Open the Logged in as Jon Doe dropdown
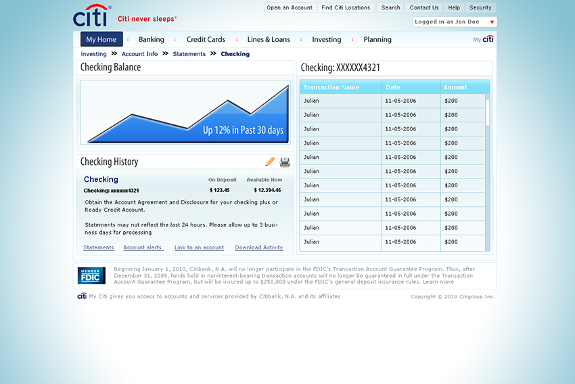The image size is (575, 384). click(455, 22)
